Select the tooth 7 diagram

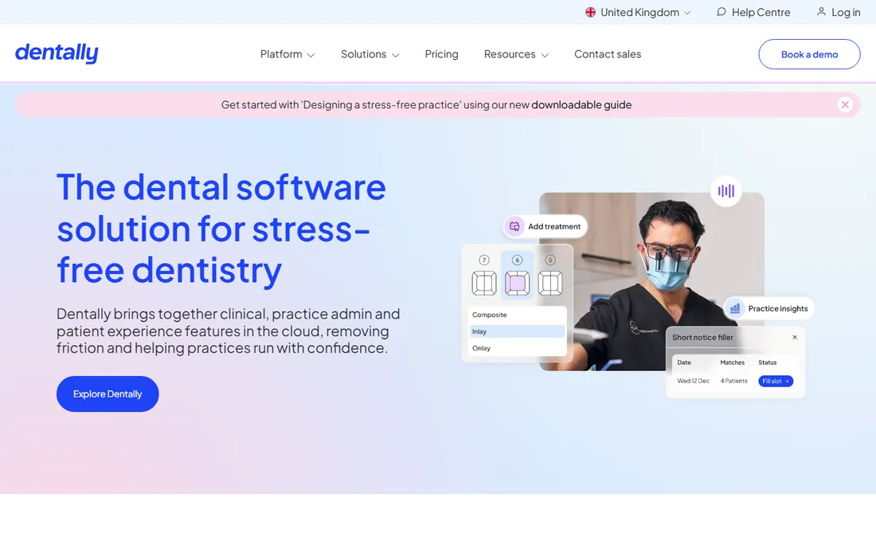pyautogui.click(x=484, y=283)
